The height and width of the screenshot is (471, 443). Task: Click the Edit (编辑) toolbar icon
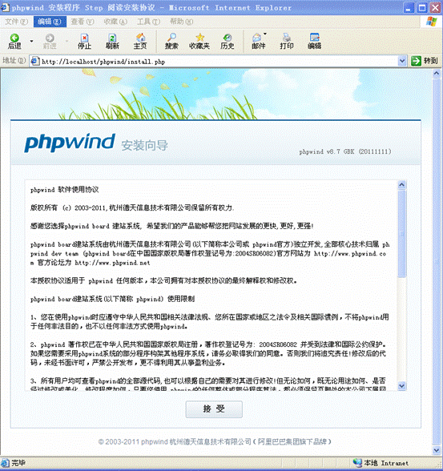[315, 41]
